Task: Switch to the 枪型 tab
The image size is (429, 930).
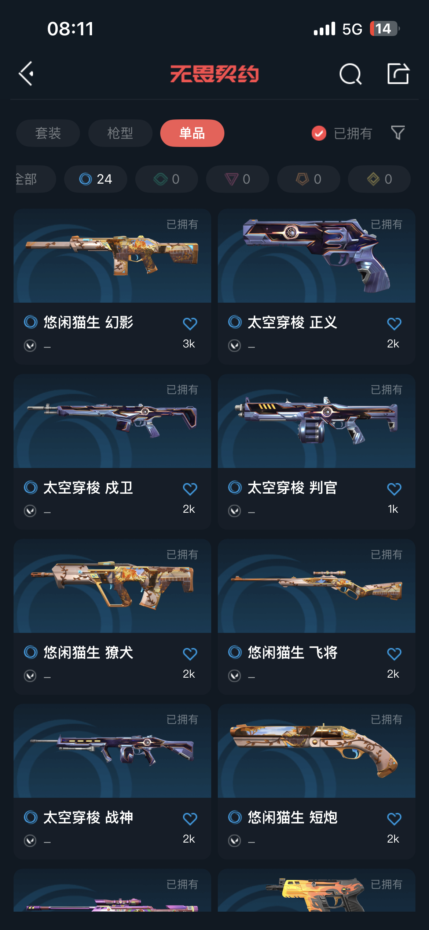Action: coord(120,133)
